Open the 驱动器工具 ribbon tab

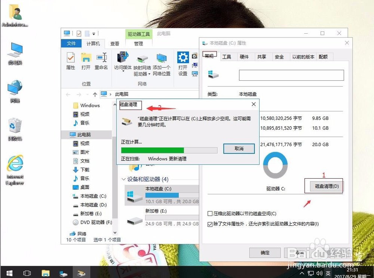[x=138, y=34]
